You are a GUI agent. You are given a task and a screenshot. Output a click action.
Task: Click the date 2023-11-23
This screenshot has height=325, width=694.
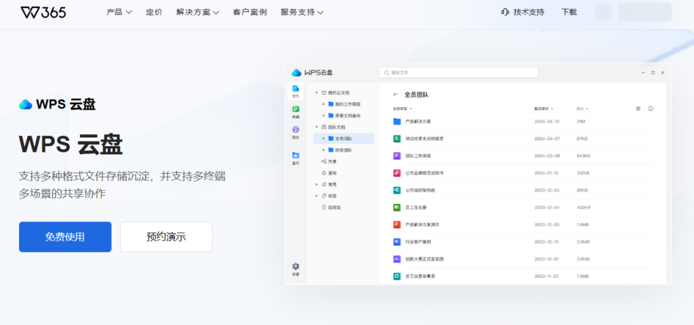point(547,276)
